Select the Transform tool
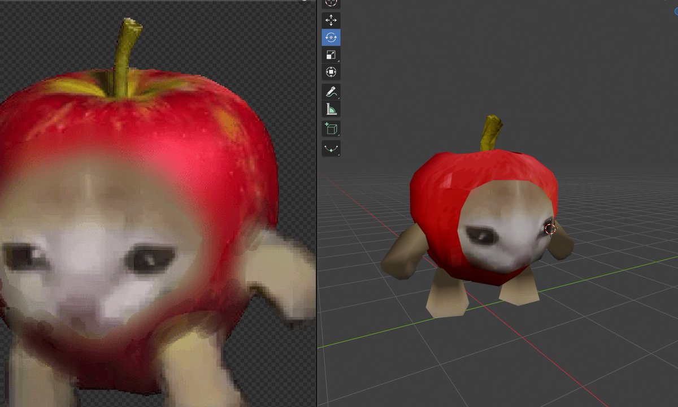The height and width of the screenshot is (407, 678). click(x=331, y=72)
